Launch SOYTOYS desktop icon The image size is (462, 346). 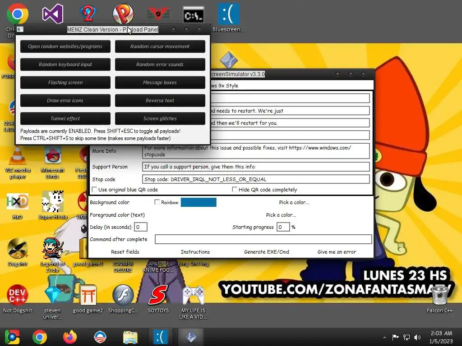[x=158, y=299]
